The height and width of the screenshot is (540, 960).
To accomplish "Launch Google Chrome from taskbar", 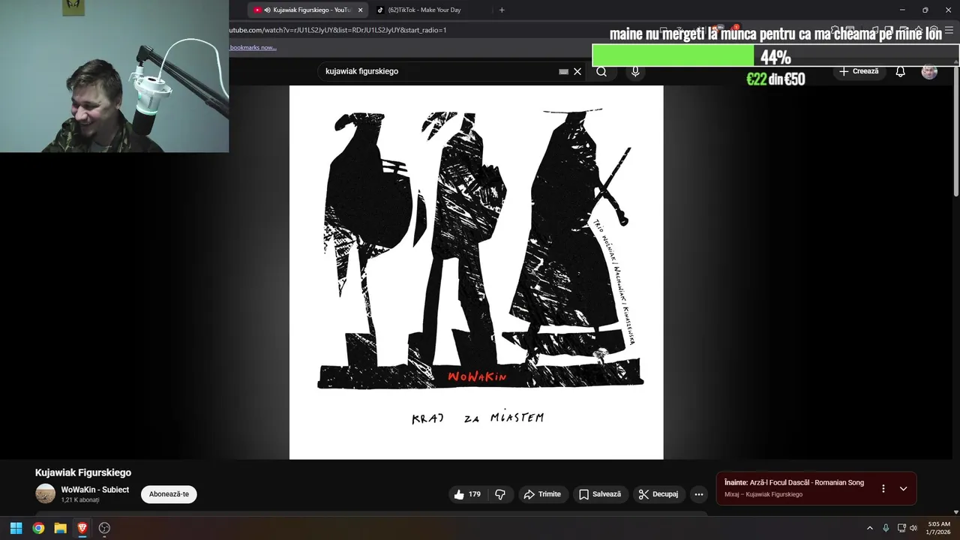I will pyautogui.click(x=38, y=528).
